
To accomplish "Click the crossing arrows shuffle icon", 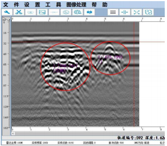I will click(x=136, y=12).
